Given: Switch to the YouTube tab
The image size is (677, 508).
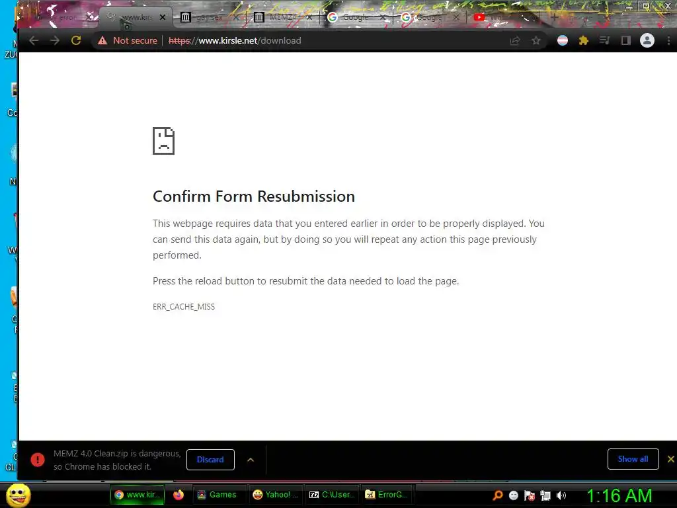Looking at the screenshot, I should (503, 17).
